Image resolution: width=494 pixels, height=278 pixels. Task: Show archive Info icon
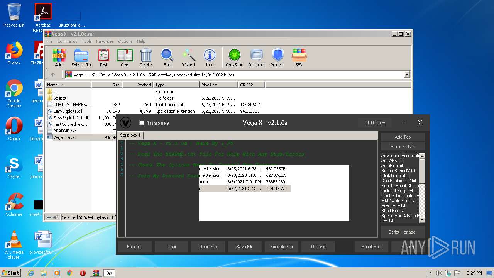pos(210,58)
